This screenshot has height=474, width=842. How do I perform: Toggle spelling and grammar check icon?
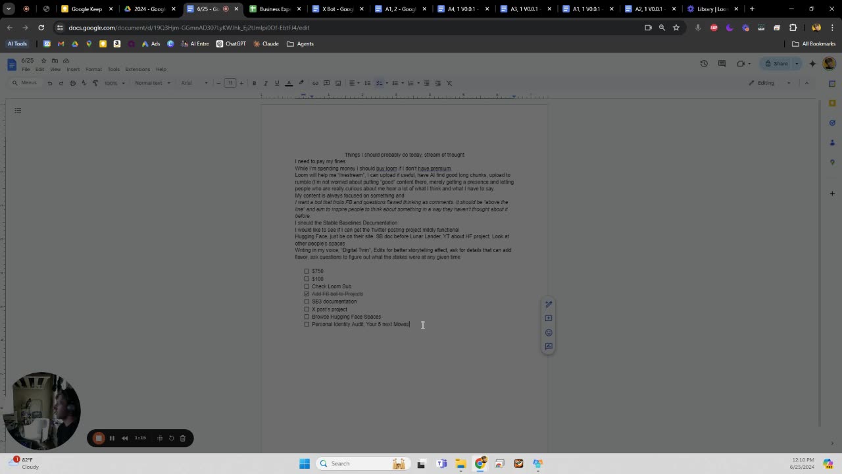coord(84,83)
